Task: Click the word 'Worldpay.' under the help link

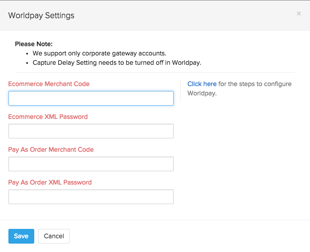Action: pos(202,94)
